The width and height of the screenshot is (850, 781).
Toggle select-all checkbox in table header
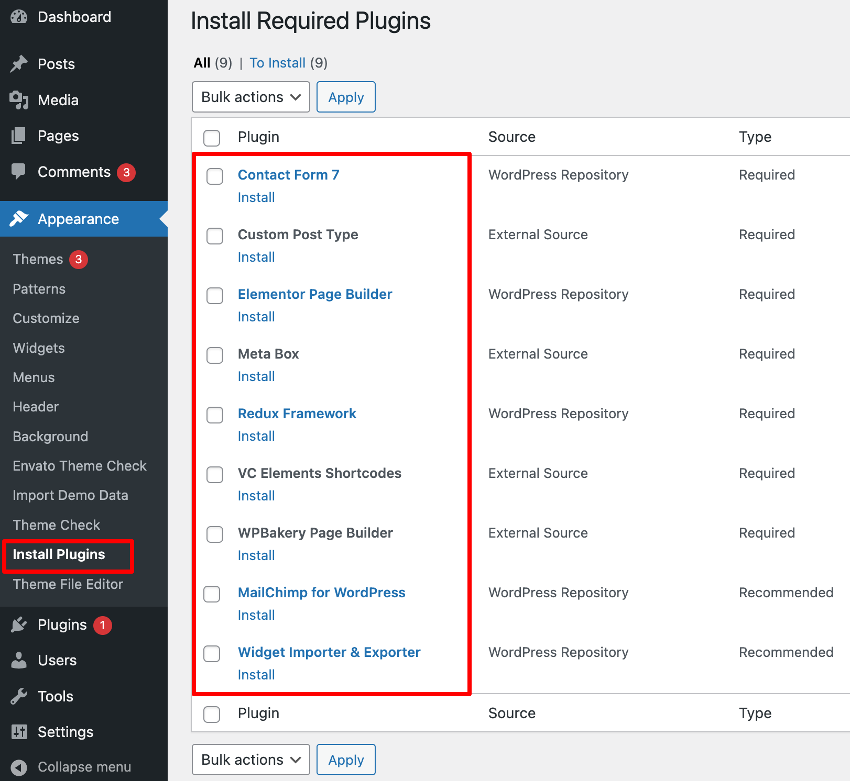point(212,138)
